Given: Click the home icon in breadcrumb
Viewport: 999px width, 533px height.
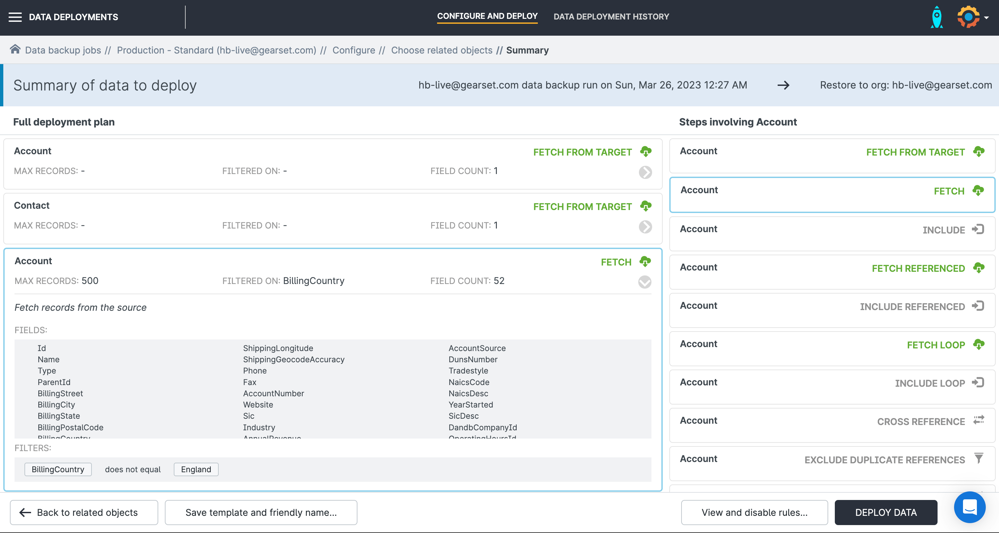Looking at the screenshot, I should pyautogui.click(x=15, y=50).
